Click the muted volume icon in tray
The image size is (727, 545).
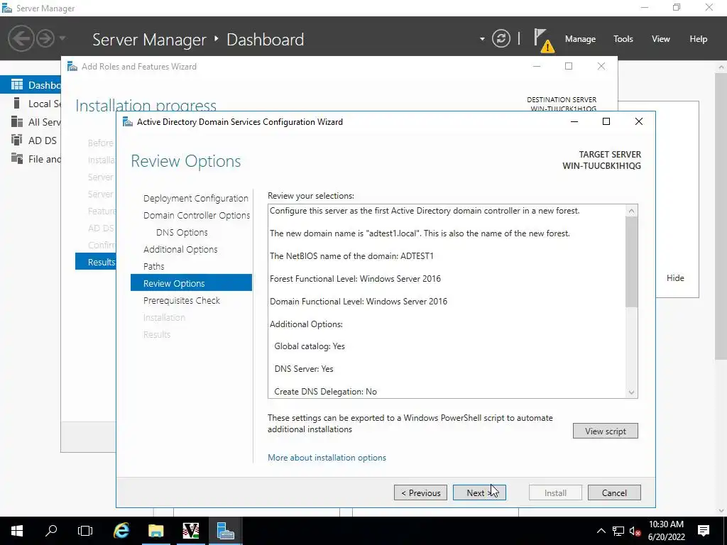(x=635, y=531)
